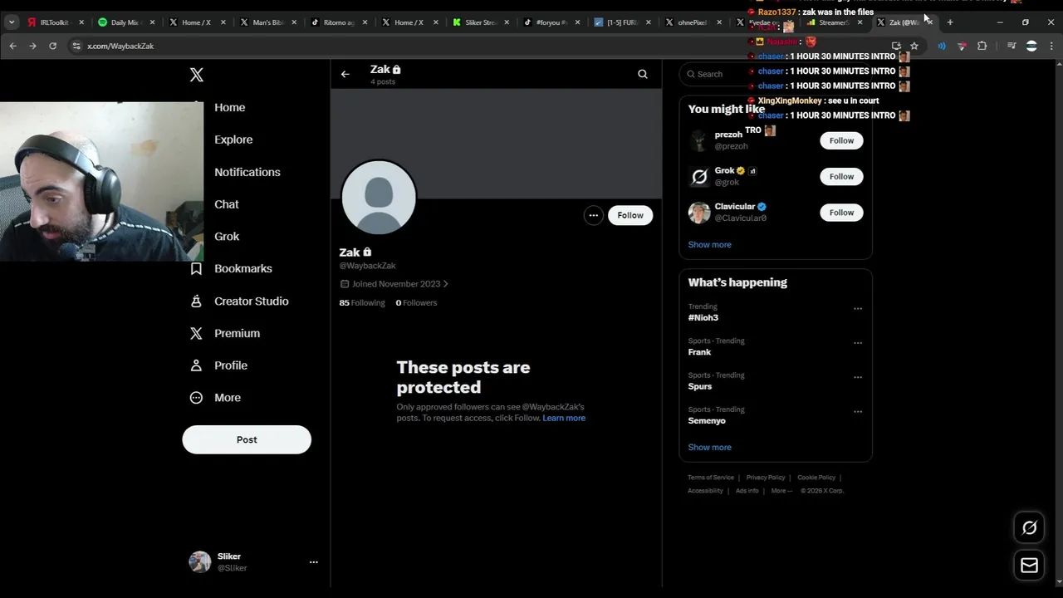The width and height of the screenshot is (1063, 598).
Task: Open options for Frank trend
Action: point(858,343)
